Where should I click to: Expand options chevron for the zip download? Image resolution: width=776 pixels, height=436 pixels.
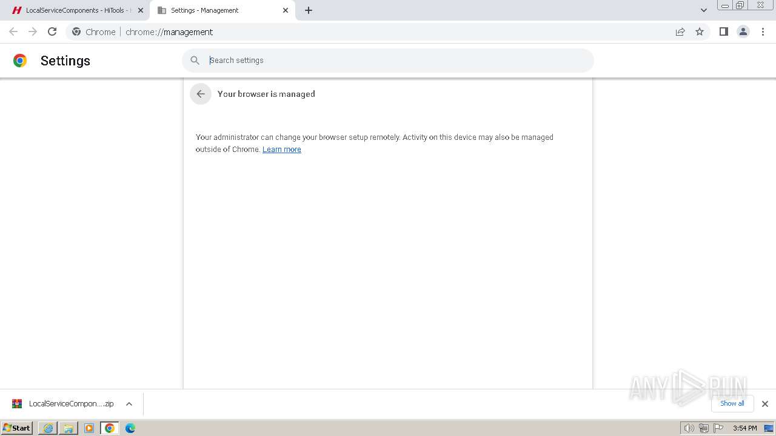pyautogui.click(x=129, y=404)
